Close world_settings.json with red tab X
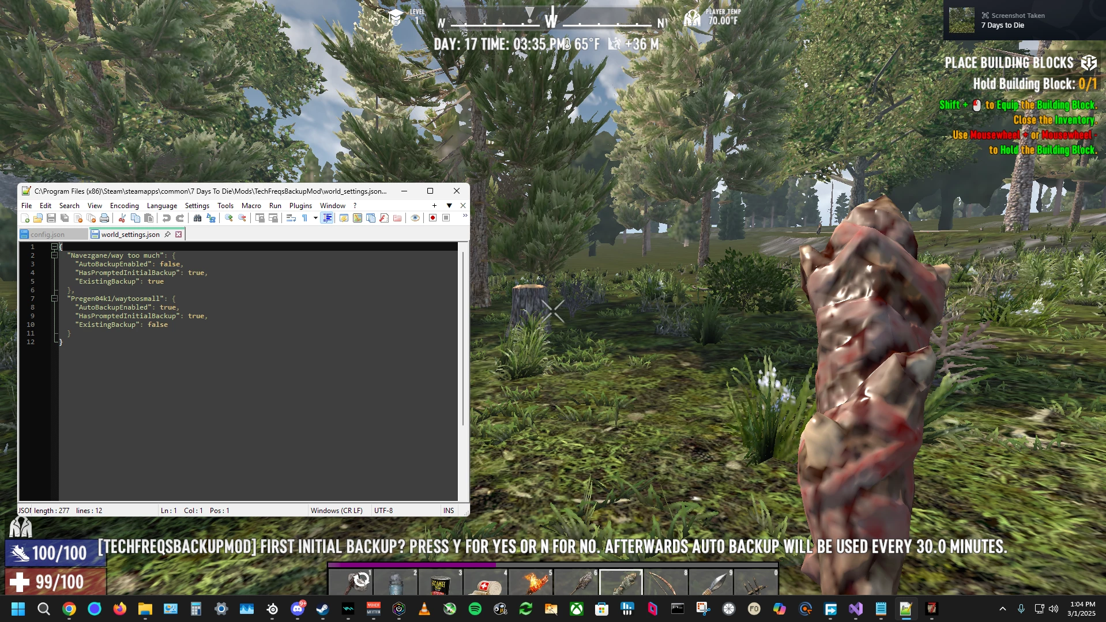The image size is (1106, 622). [x=179, y=234]
